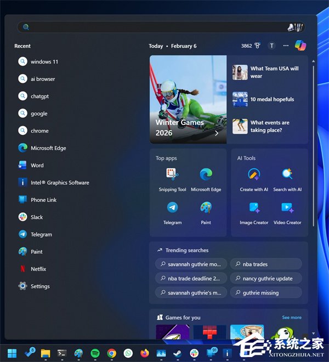Search trending 'savannah guthrie mo...'
This screenshot has width=329, height=362.
point(191,264)
